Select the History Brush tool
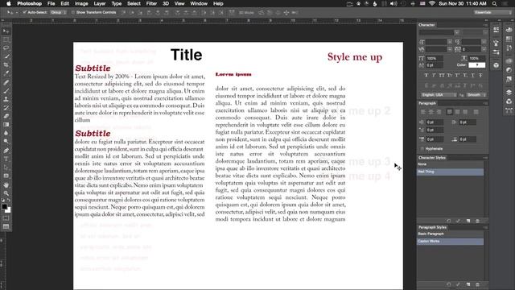 coord(6,108)
